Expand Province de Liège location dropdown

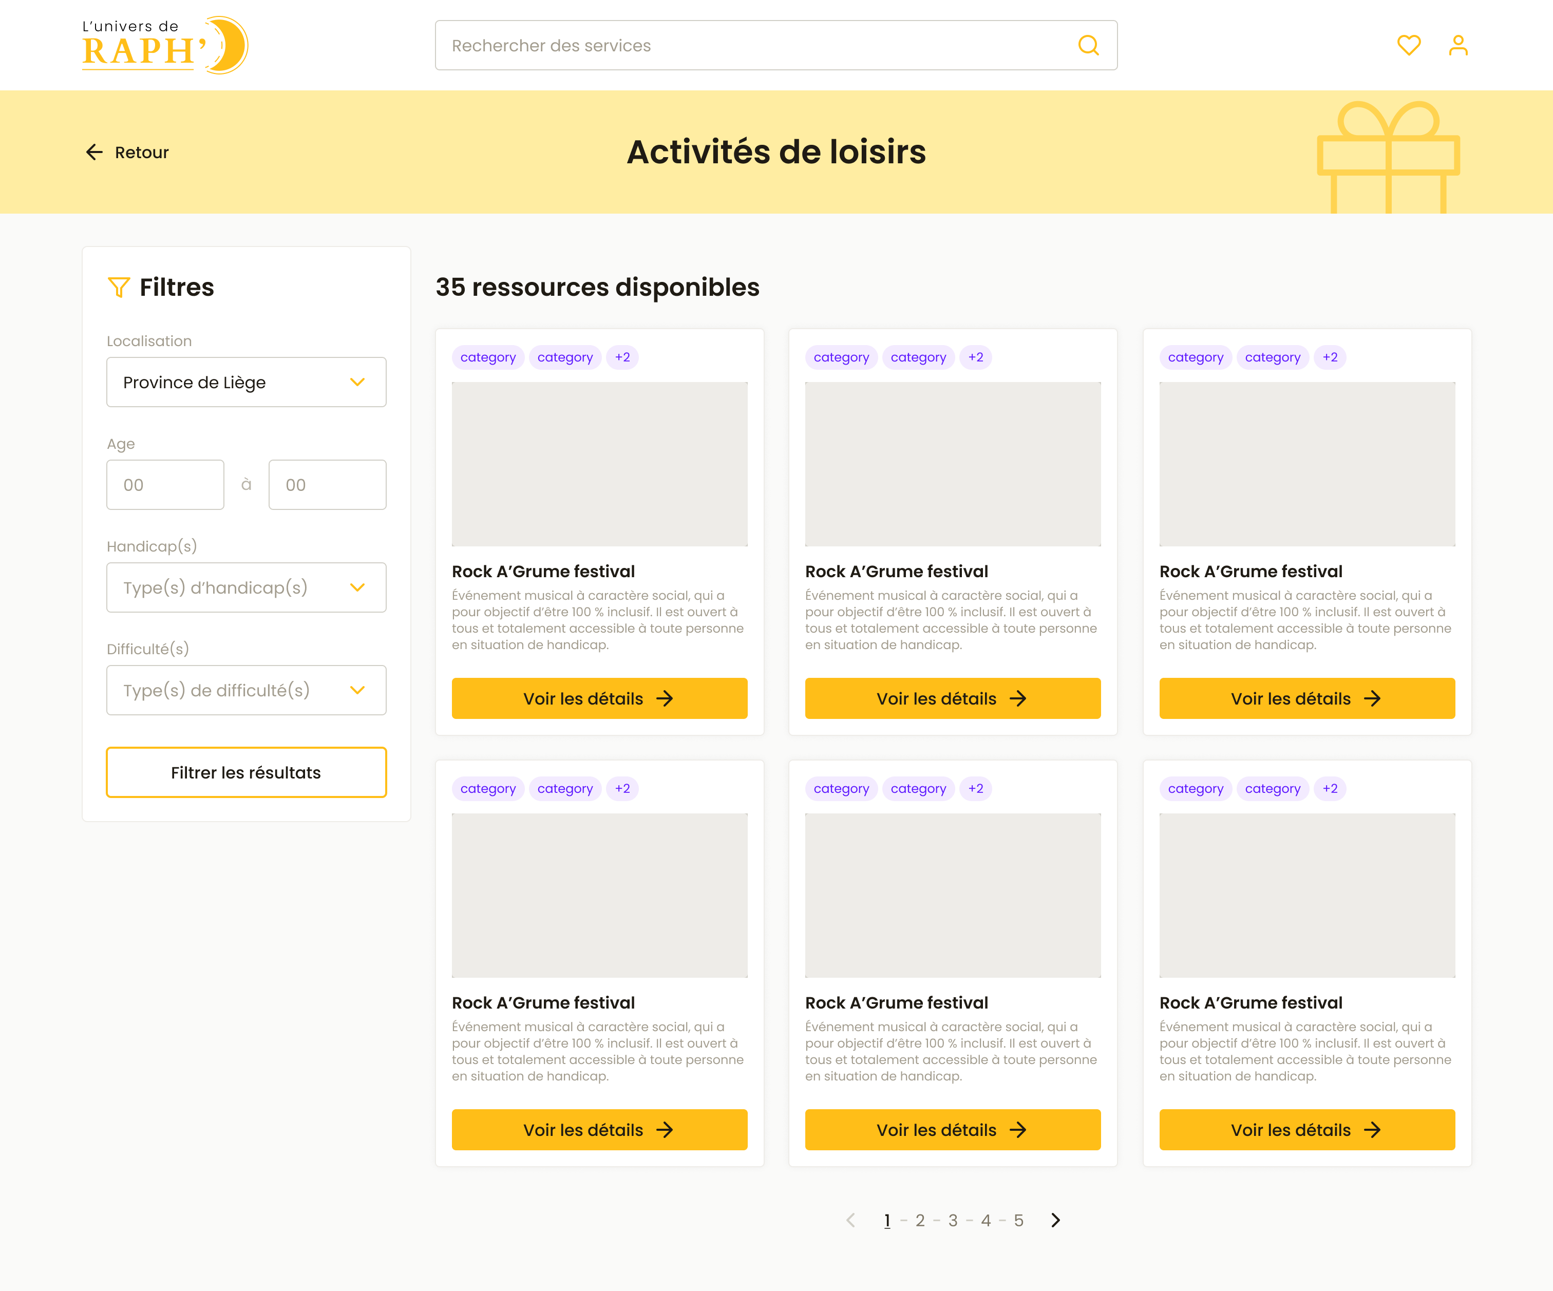[x=247, y=382]
